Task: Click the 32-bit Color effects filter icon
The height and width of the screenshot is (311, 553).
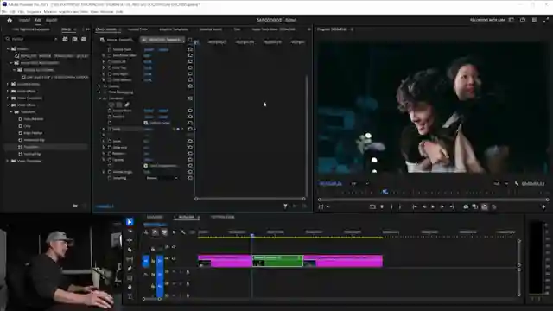Action: 74,39
